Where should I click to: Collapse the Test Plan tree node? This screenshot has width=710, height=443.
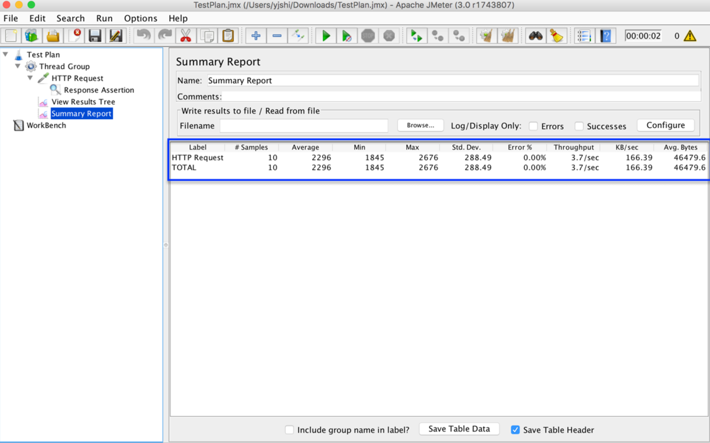[6, 55]
